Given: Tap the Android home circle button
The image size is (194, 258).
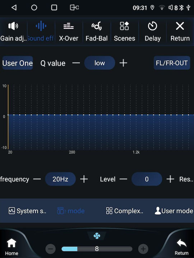Looking at the screenshot, I should click(x=34, y=8).
